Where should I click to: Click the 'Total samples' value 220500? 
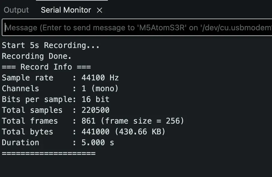(95, 110)
